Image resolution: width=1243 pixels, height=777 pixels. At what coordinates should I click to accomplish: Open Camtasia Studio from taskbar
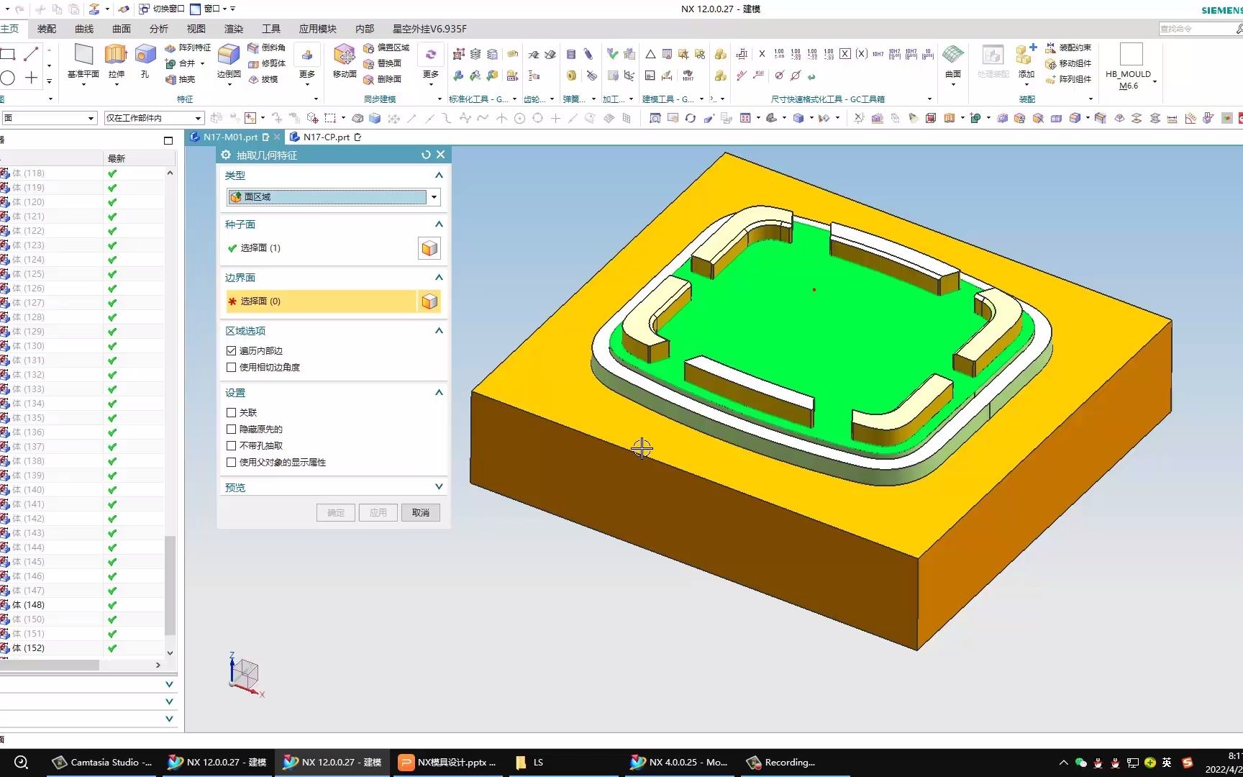(x=103, y=763)
